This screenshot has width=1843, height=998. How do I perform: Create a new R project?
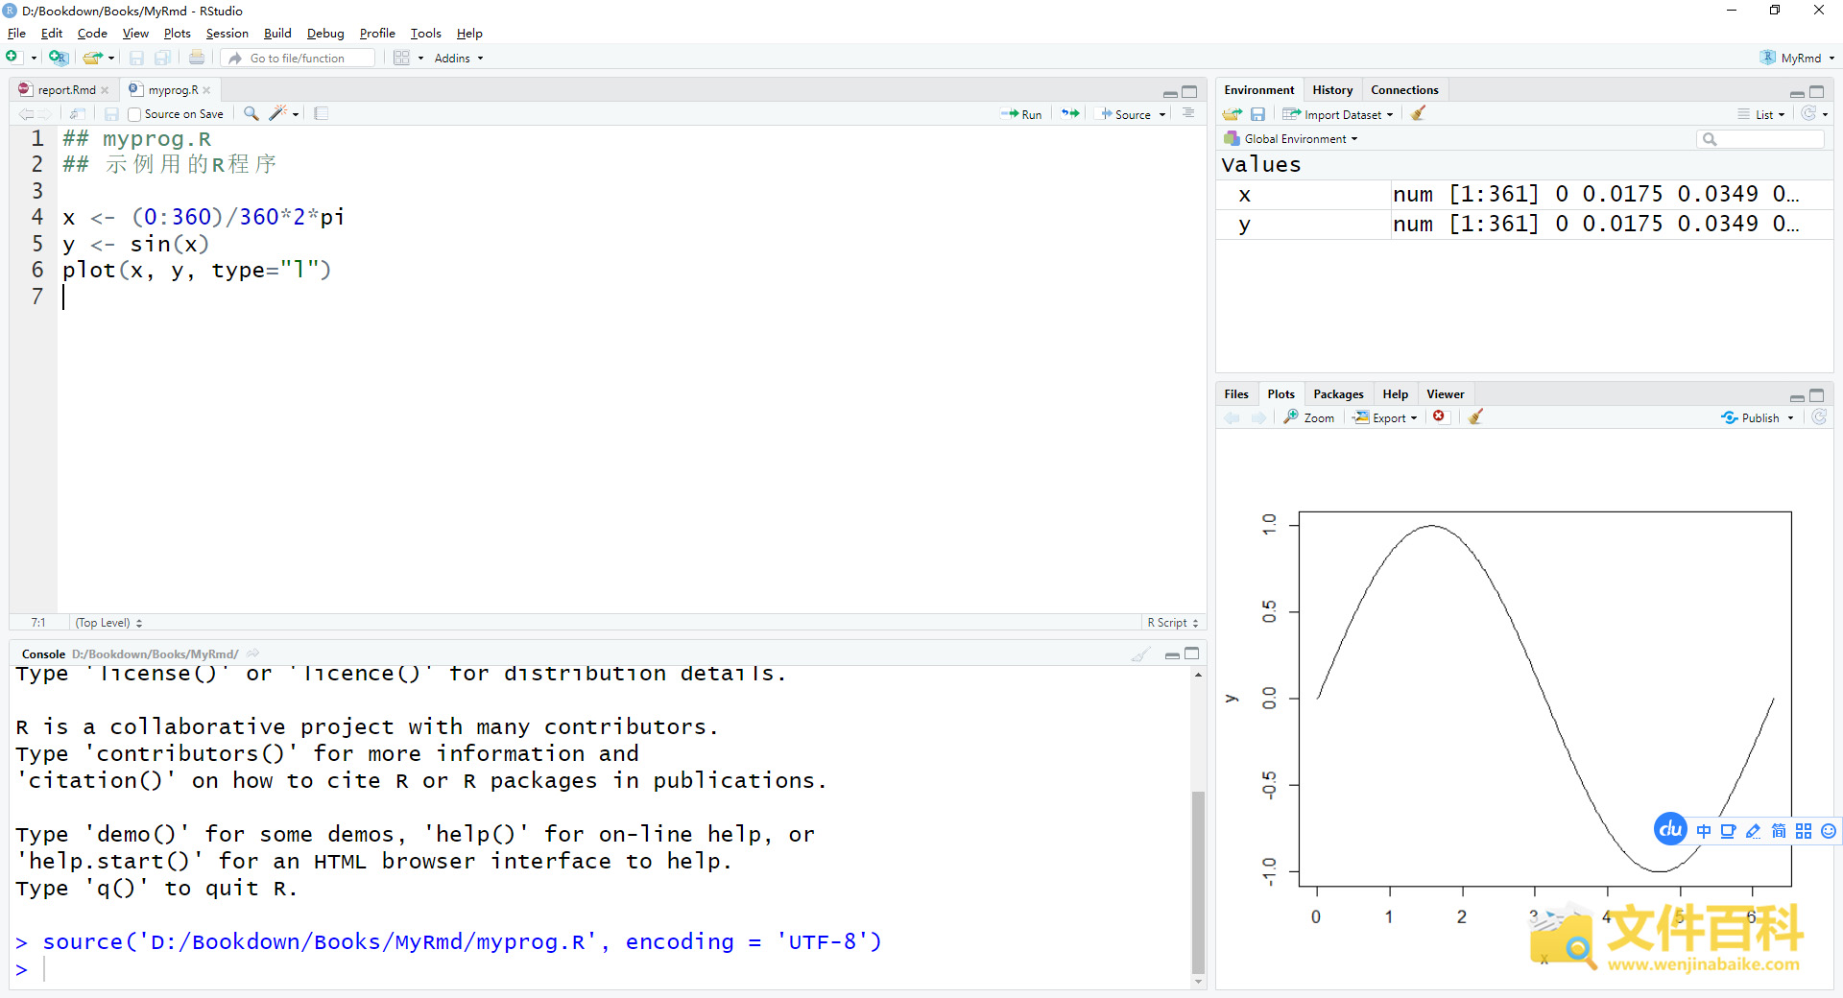59,58
